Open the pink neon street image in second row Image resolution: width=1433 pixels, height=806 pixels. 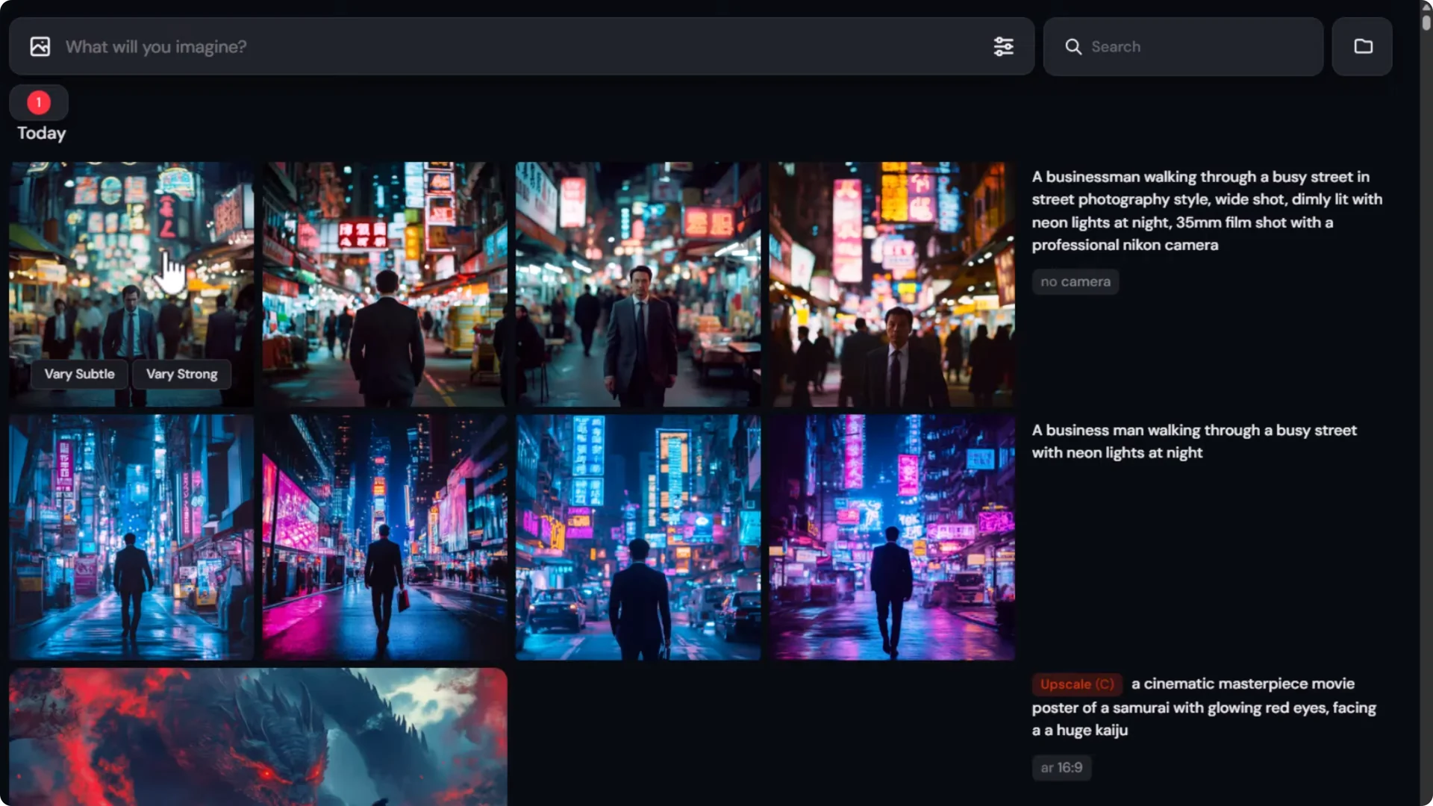coord(384,537)
